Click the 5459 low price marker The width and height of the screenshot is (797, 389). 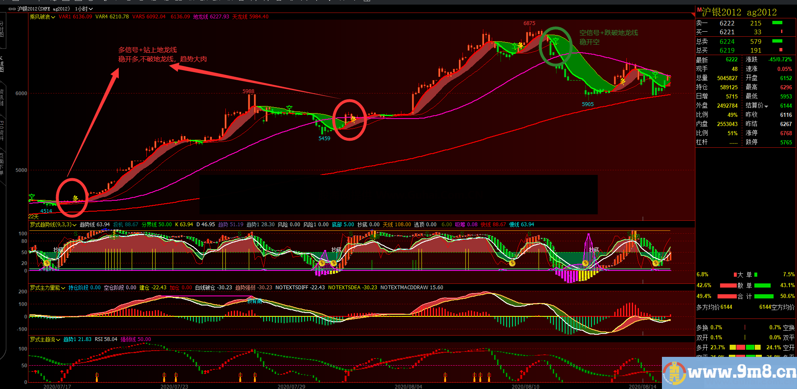[324, 139]
